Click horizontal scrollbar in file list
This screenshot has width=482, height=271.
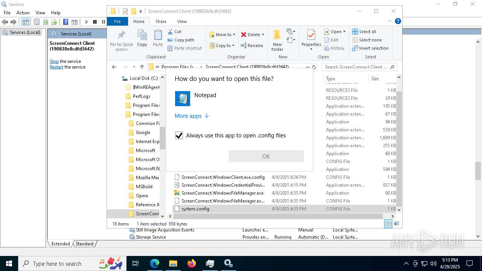coord(278,216)
